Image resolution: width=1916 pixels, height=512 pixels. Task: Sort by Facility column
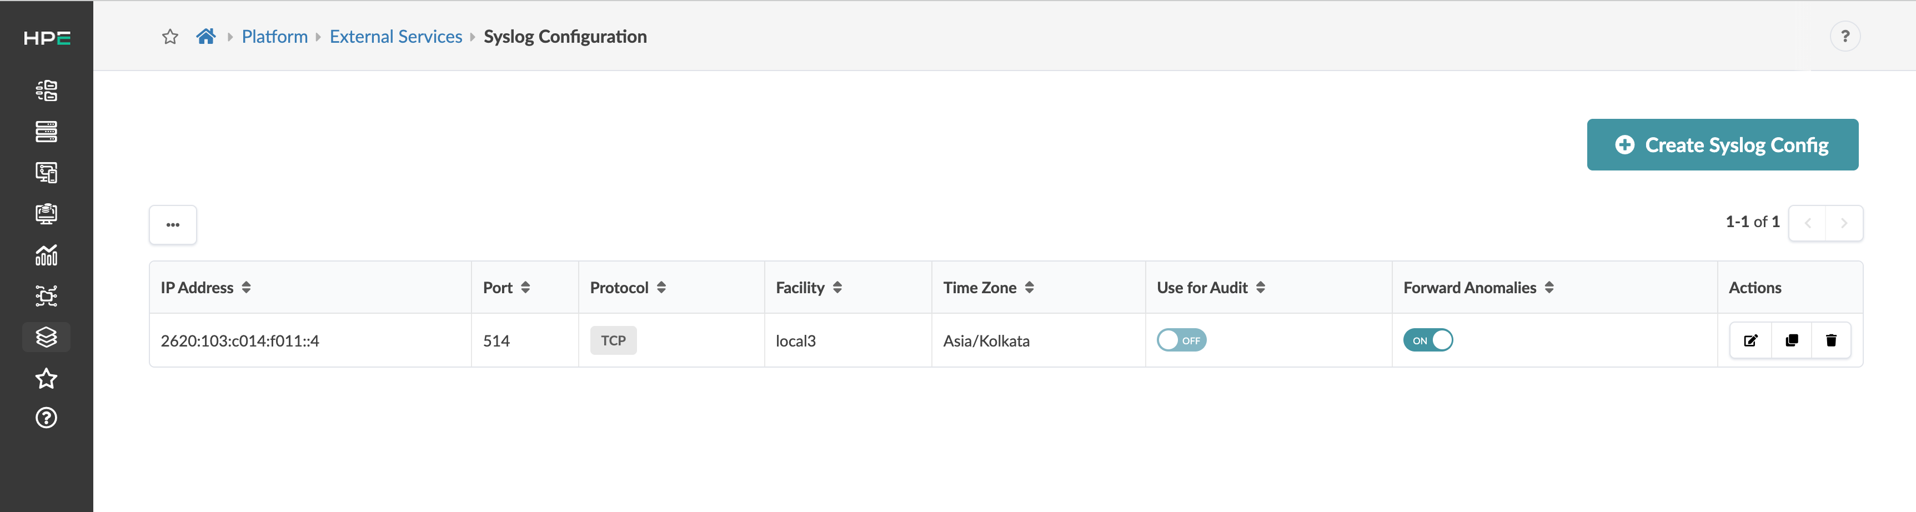837,287
